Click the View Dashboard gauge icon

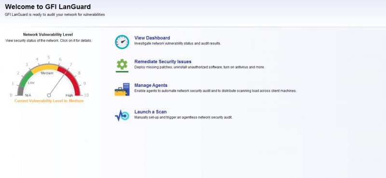122,42
